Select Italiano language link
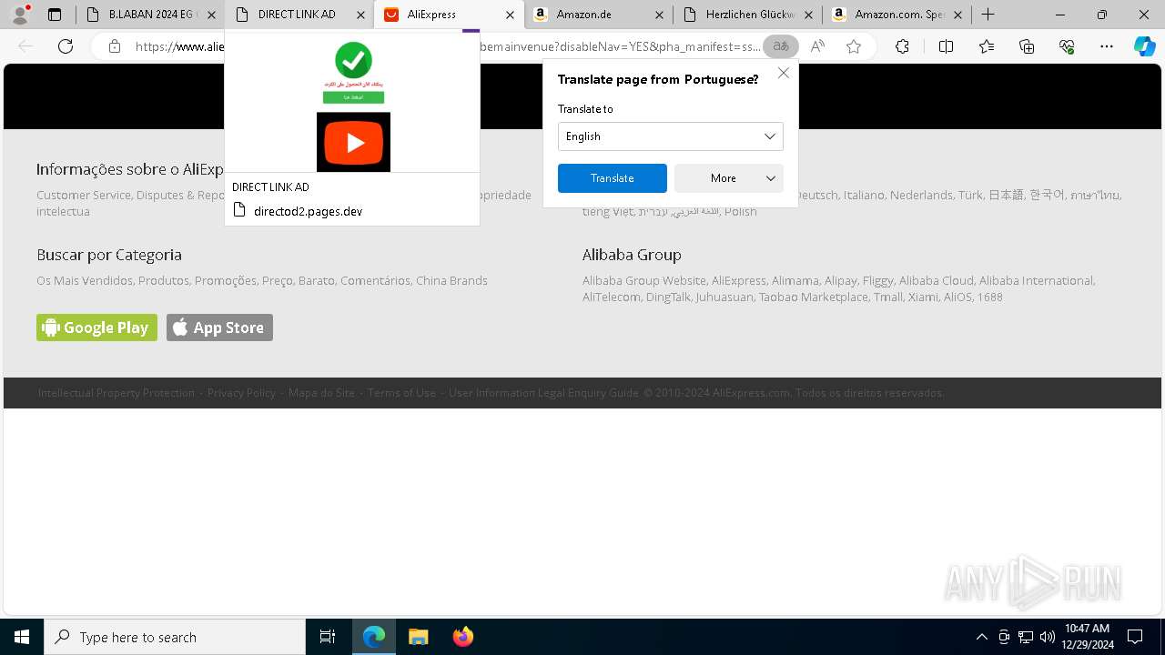 863,195
